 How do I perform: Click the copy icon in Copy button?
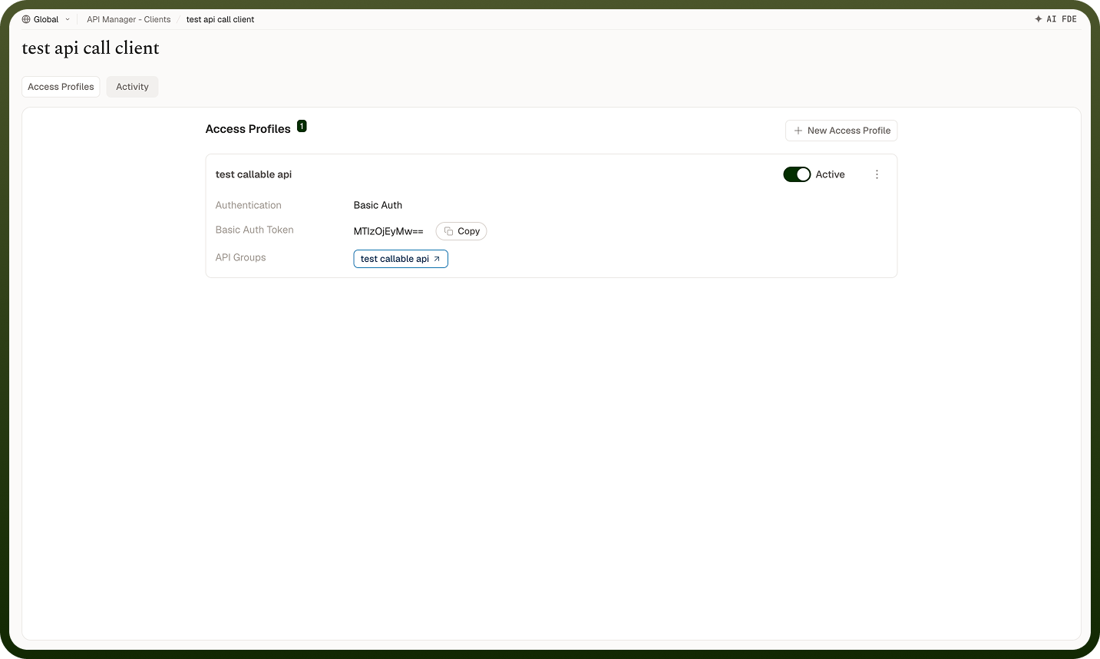(449, 231)
